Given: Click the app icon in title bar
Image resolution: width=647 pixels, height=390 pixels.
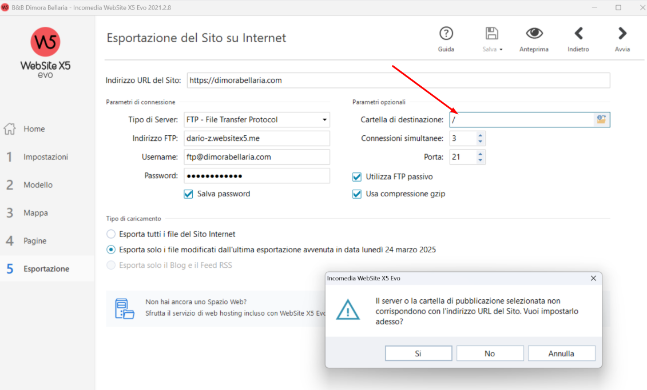Looking at the screenshot, I should (x=5, y=7).
